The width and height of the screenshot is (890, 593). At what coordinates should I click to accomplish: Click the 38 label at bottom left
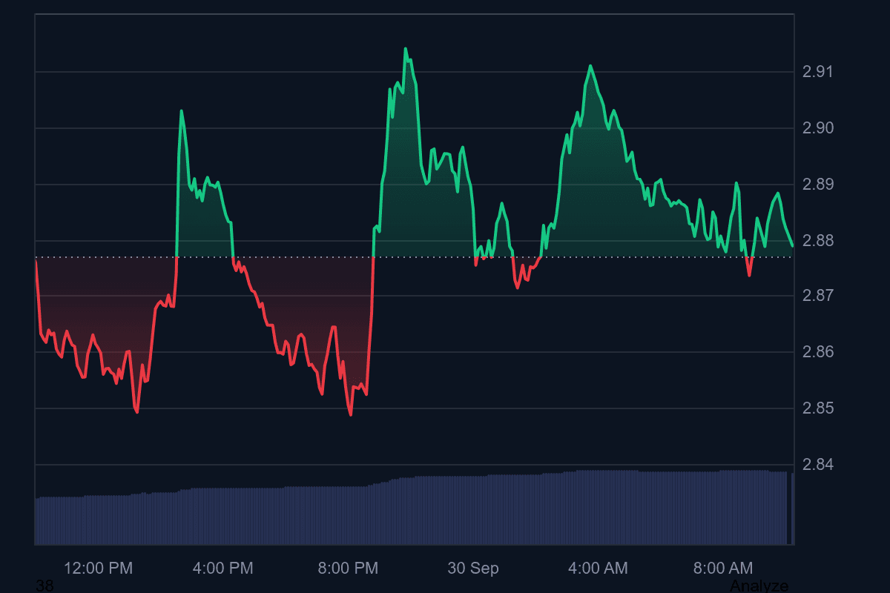(x=44, y=586)
